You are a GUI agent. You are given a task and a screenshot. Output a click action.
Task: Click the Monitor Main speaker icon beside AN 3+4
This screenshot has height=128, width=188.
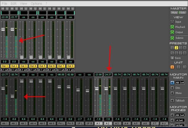point(172,82)
